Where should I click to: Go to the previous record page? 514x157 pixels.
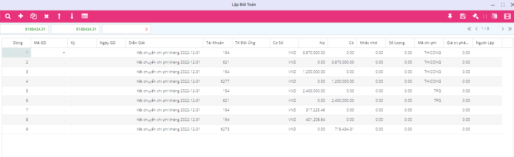(x=477, y=29)
